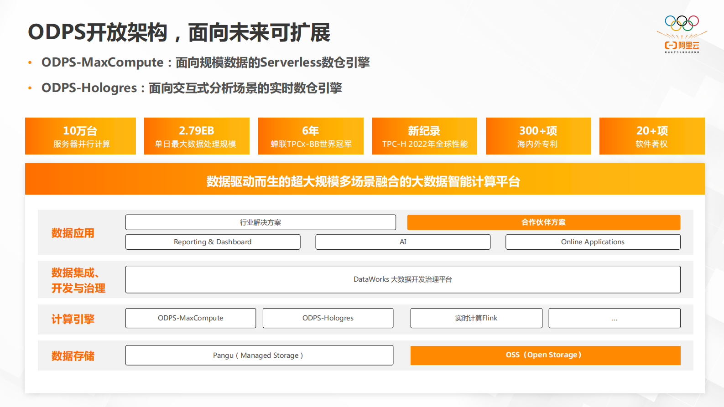Click the AI application box

[403, 242]
